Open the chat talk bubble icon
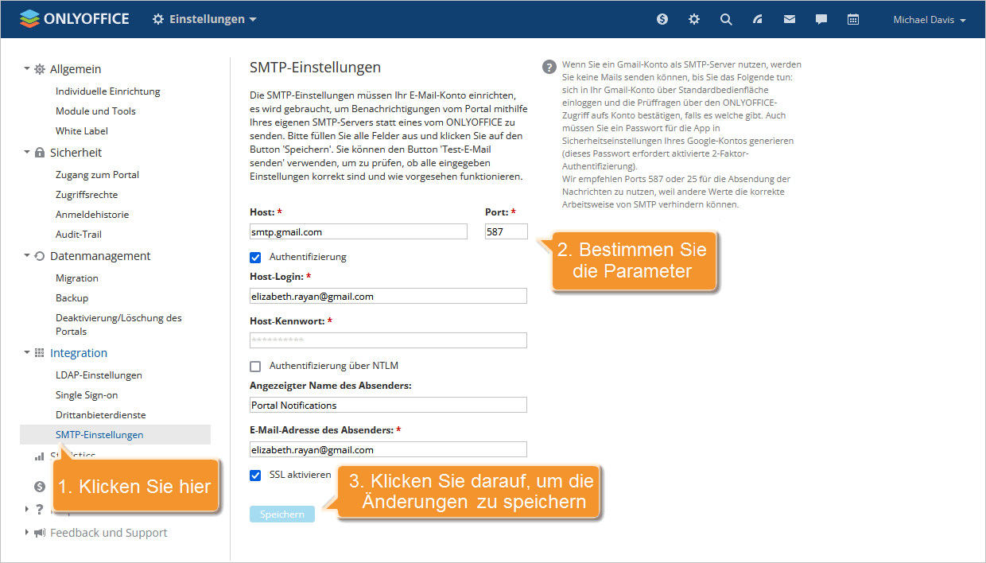The width and height of the screenshot is (986, 563). click(821, 19)
